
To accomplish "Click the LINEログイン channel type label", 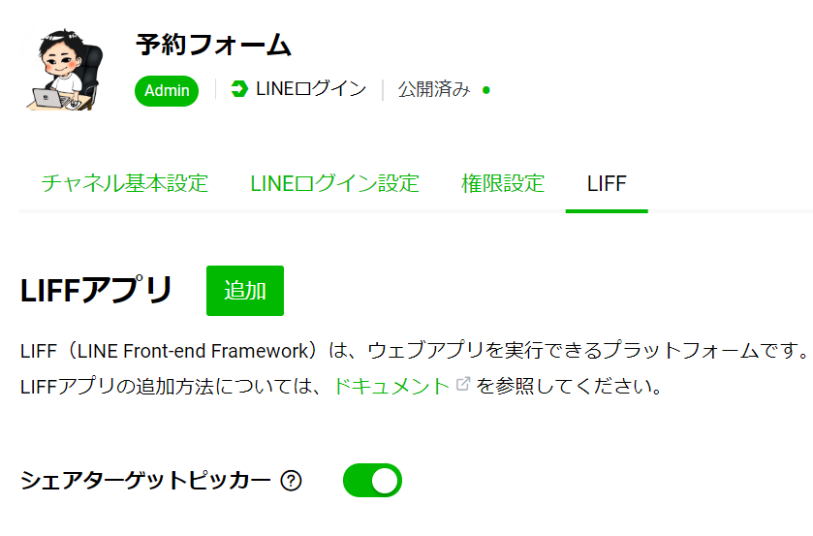I will 311,89.
